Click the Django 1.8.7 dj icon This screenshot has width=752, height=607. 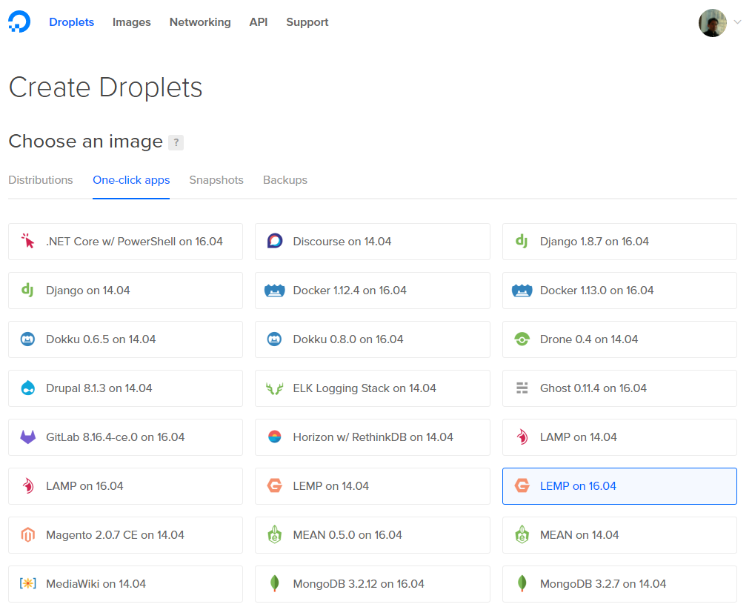pos(522,241)
